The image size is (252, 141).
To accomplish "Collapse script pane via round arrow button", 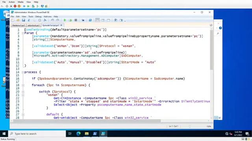I will point(211,25).
